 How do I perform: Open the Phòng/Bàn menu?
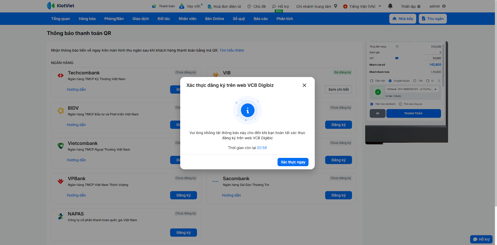[114, 19]
